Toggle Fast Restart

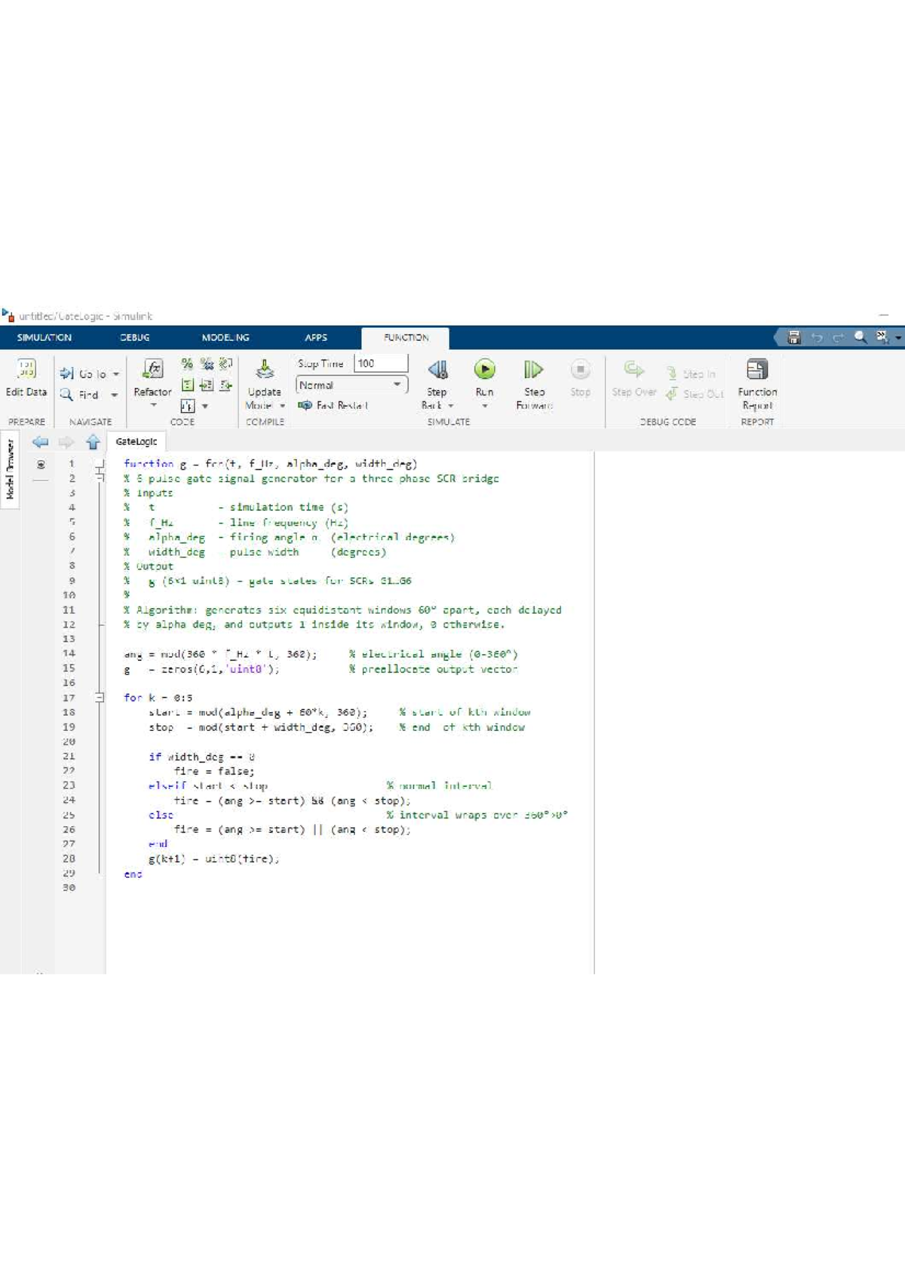(x=333, y=405)
